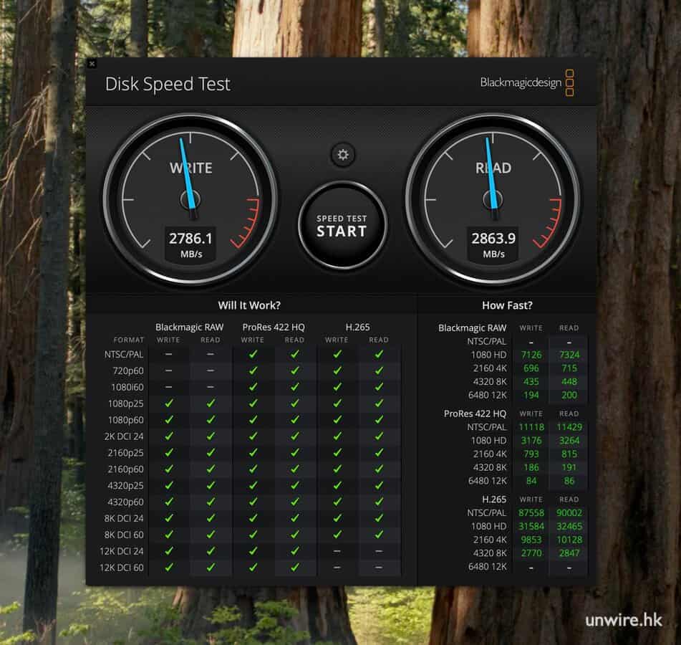Close the Disk Speed Test window
This screenshot has height=645, width=681.
92,64
